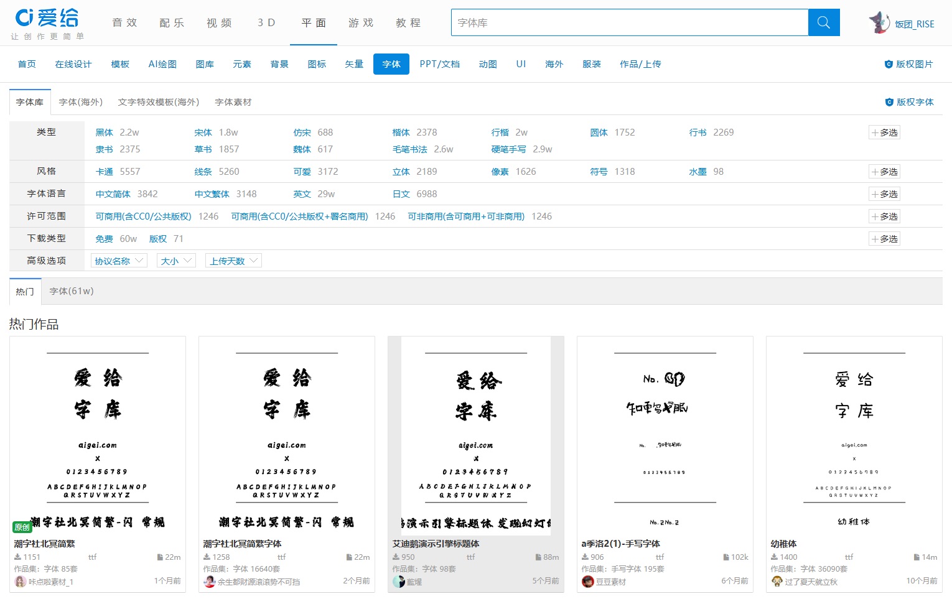Click the 原创 badge on first font card
The width and height of the screenshot is (952, 599).
[22, 527]
